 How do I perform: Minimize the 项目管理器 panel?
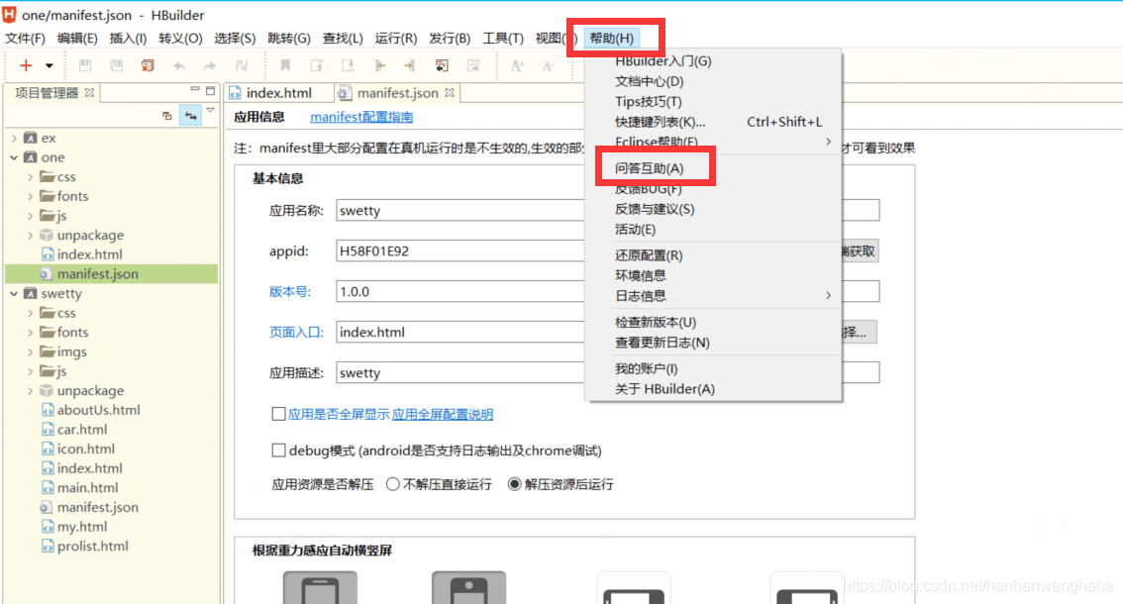[x=195, y=89]
